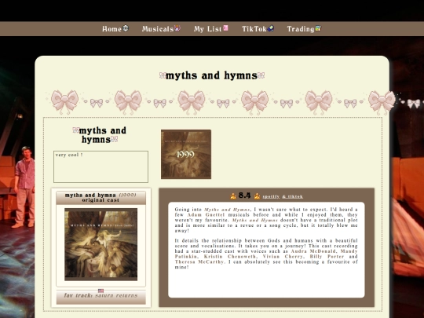Click the Kristin Chenoweth name
The width and height of the screenshot is (424, 318).
pos(230,256)
